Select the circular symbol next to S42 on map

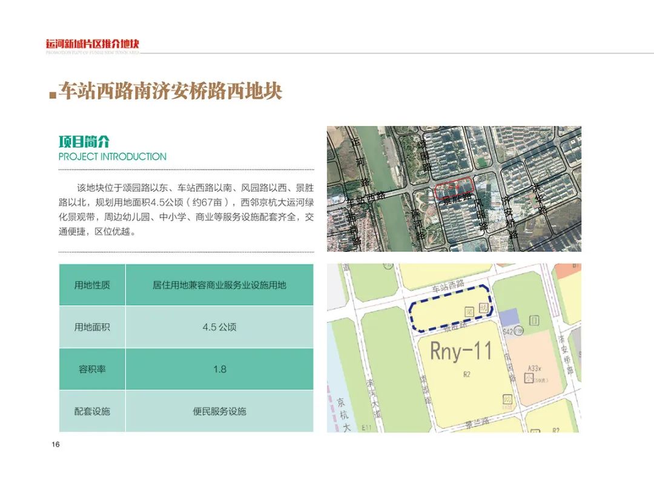pyautogui.click(x=518, y=330)
